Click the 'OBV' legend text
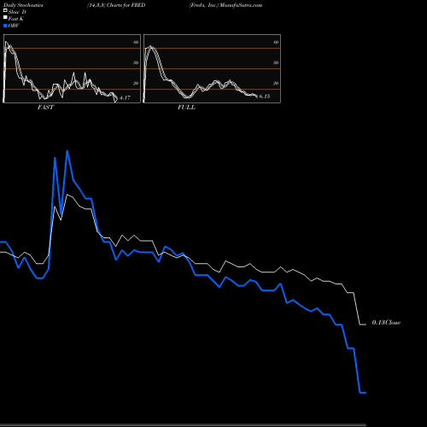 (x=14, y=26)
